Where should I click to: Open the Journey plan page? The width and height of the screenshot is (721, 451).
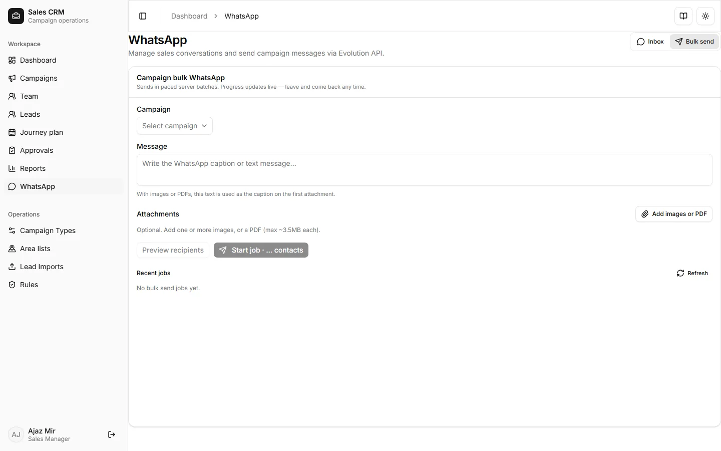(x=63, y=132)
